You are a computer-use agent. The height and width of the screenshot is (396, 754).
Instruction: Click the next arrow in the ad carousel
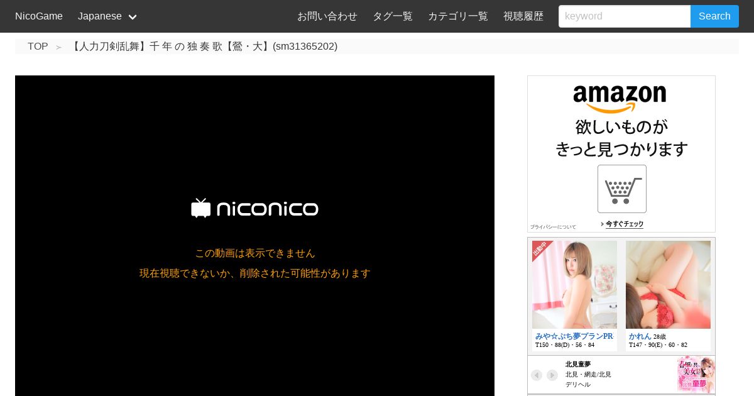(552, 375)
